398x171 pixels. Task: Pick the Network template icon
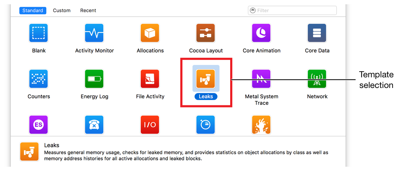[x=317, y=79]
